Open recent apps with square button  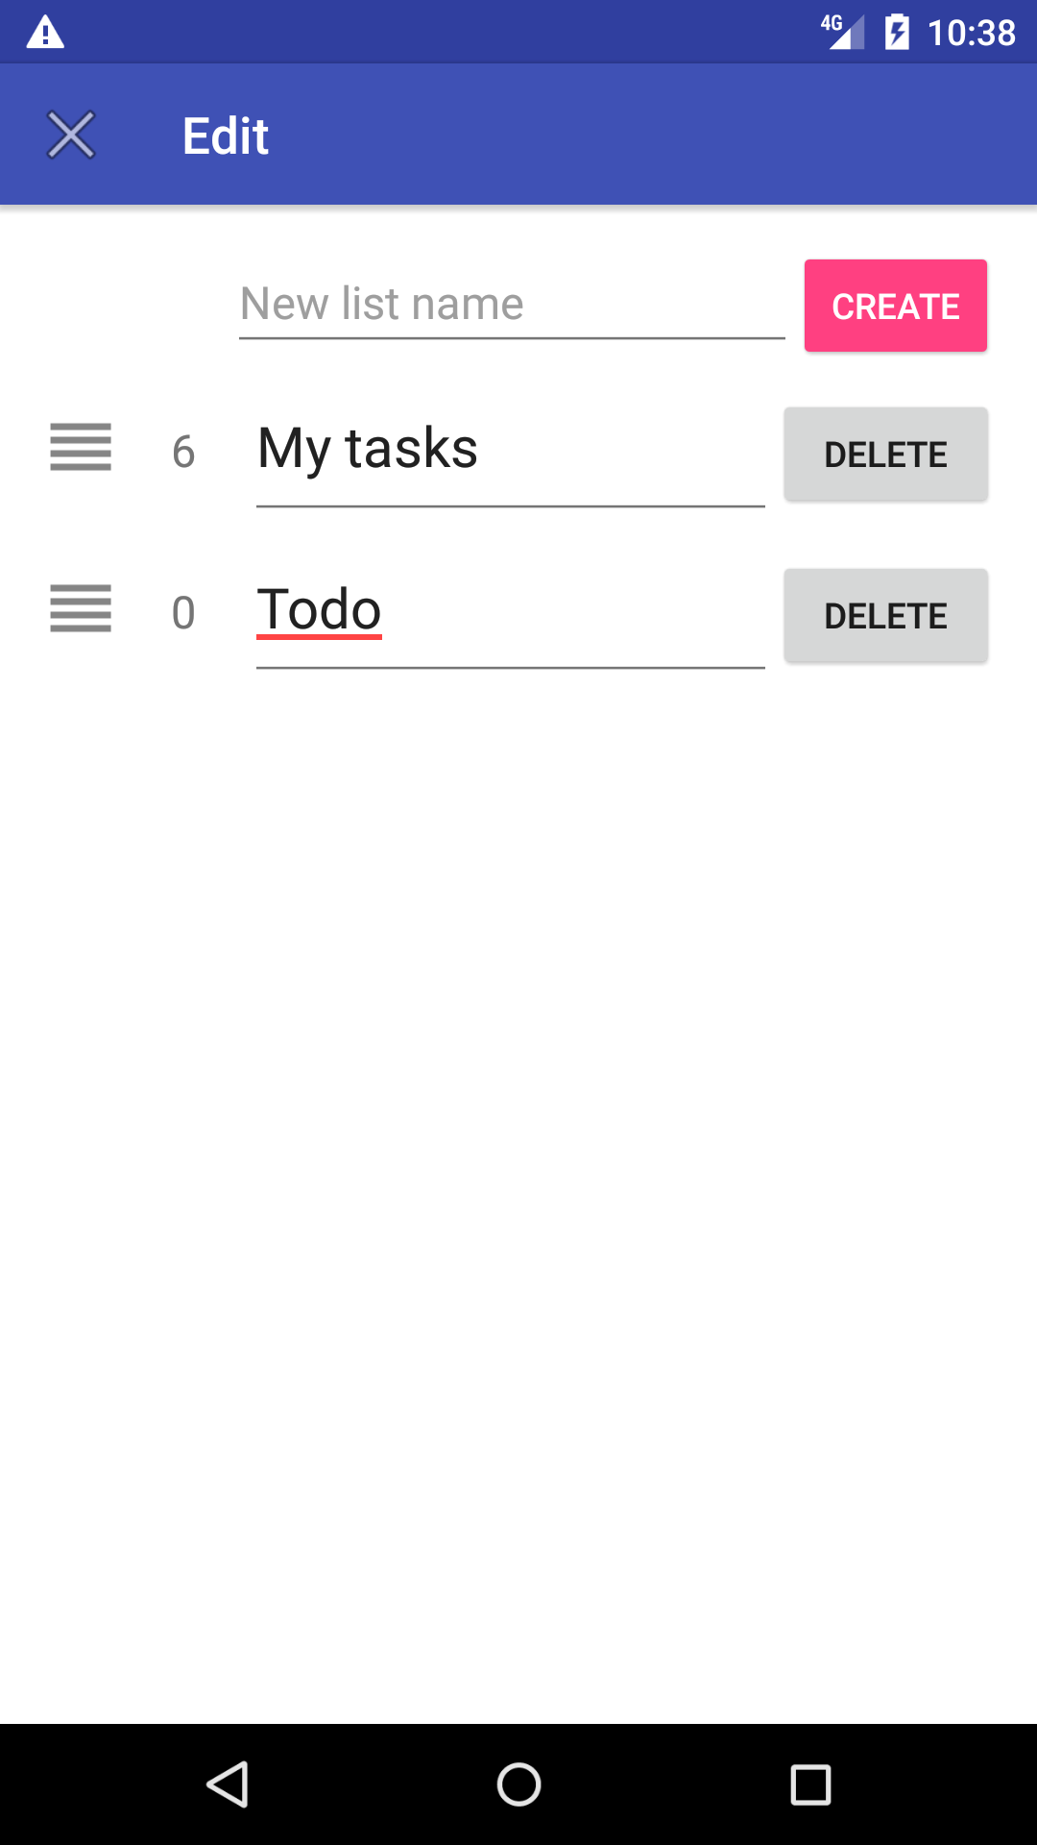(x=810, y=1785)
